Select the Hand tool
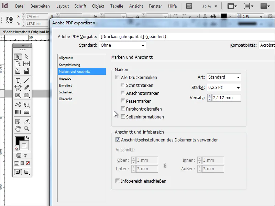 point(18,128)
